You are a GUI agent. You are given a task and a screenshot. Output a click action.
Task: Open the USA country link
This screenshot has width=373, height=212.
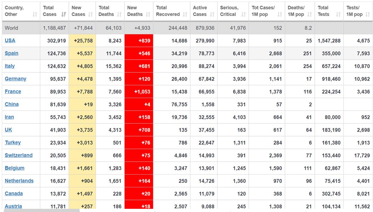pos(10,41)
